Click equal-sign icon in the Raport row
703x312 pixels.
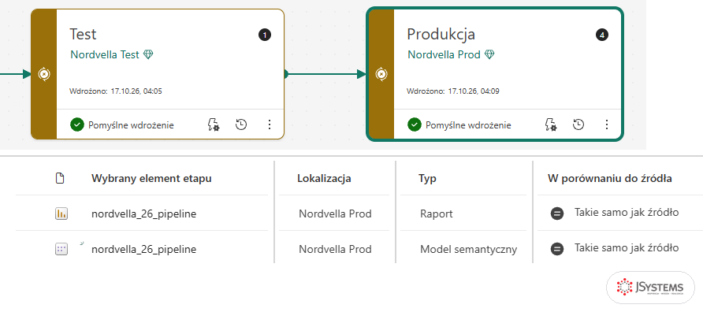[557, 214]
